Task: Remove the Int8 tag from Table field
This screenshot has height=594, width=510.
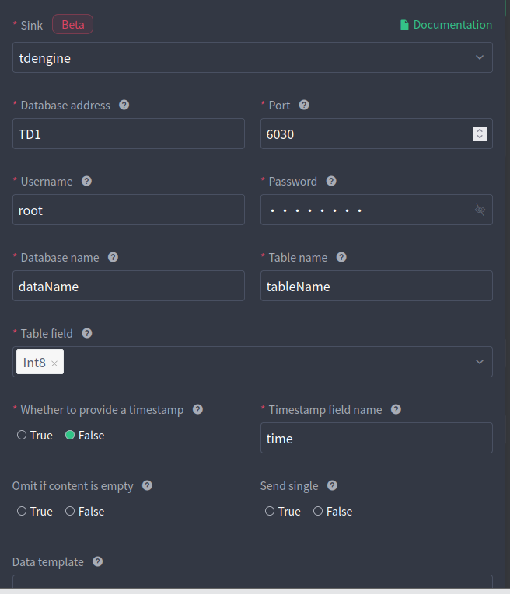Action: tap(54, 363)
